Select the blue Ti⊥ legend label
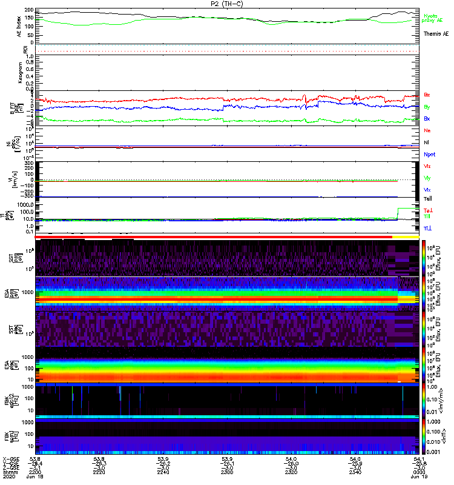This screenshot has width=454, height=485. click(427, 229)
